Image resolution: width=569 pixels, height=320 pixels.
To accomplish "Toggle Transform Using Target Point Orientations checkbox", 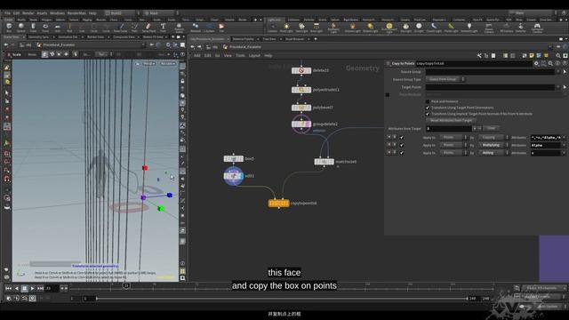I will [x=428, y=108].
